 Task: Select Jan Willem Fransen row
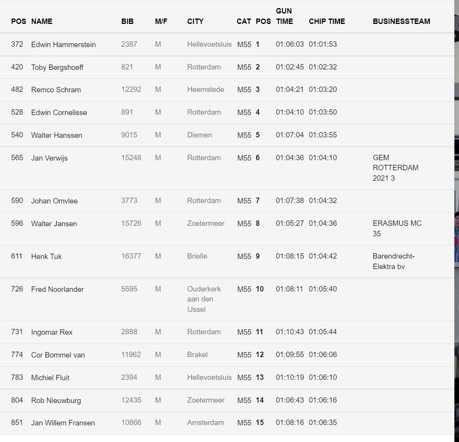[x=227, y=423]
